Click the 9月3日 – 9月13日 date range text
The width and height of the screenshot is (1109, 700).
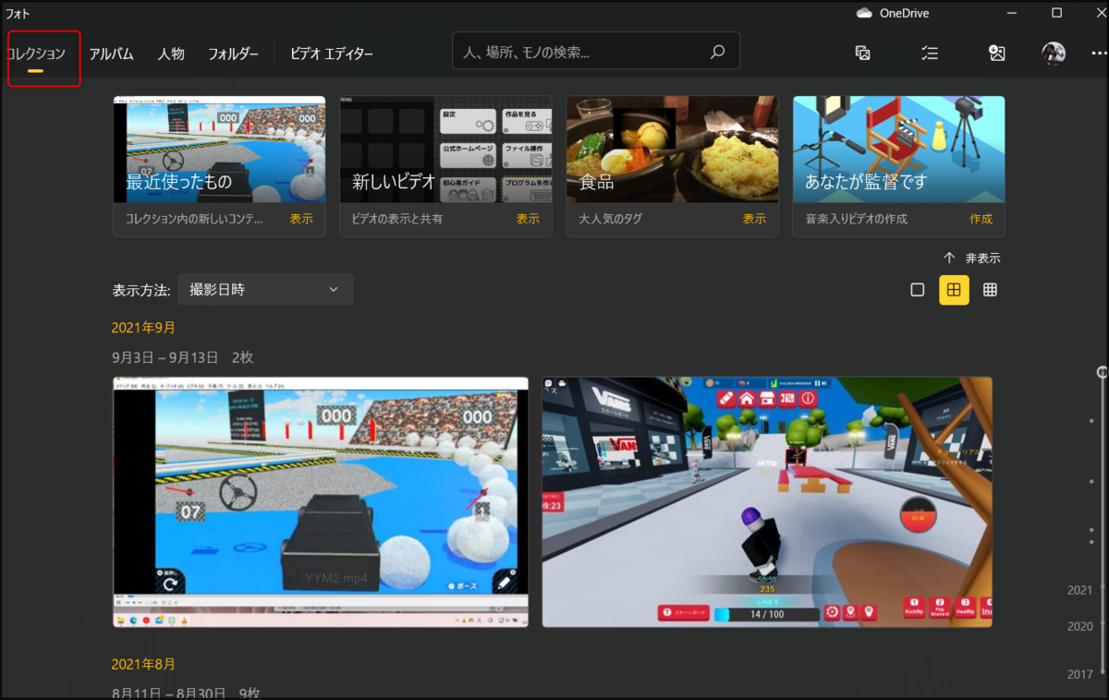pos(165,357)
